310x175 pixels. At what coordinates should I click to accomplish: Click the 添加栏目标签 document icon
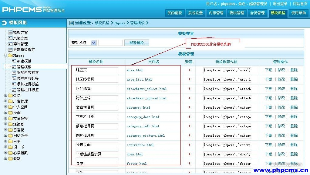[14, 84]
